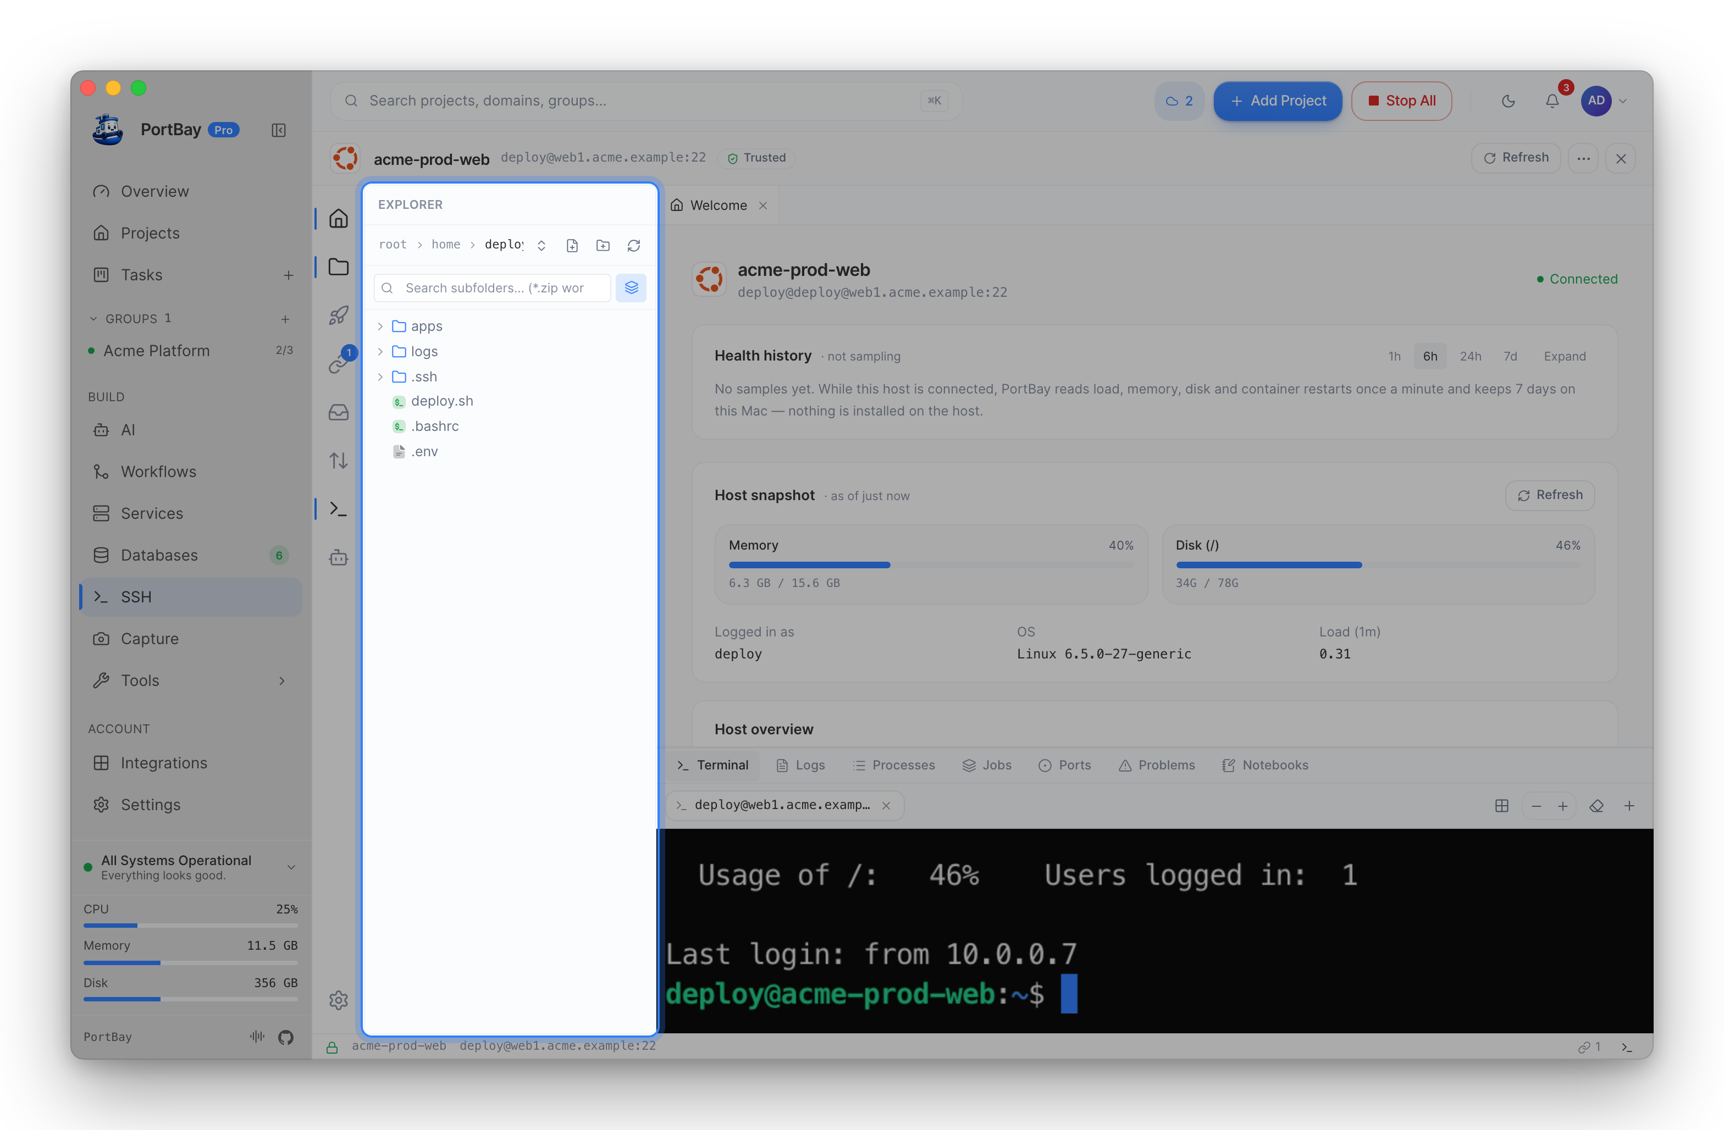Select the 1h health history range
The height and width of the screenshot is (1130, 1724).
[1394, 356]
